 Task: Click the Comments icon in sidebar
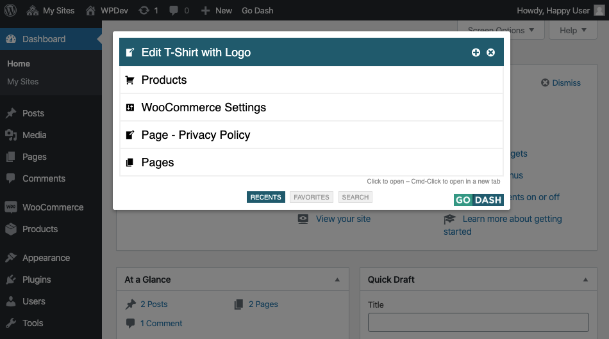coord(11,178)
